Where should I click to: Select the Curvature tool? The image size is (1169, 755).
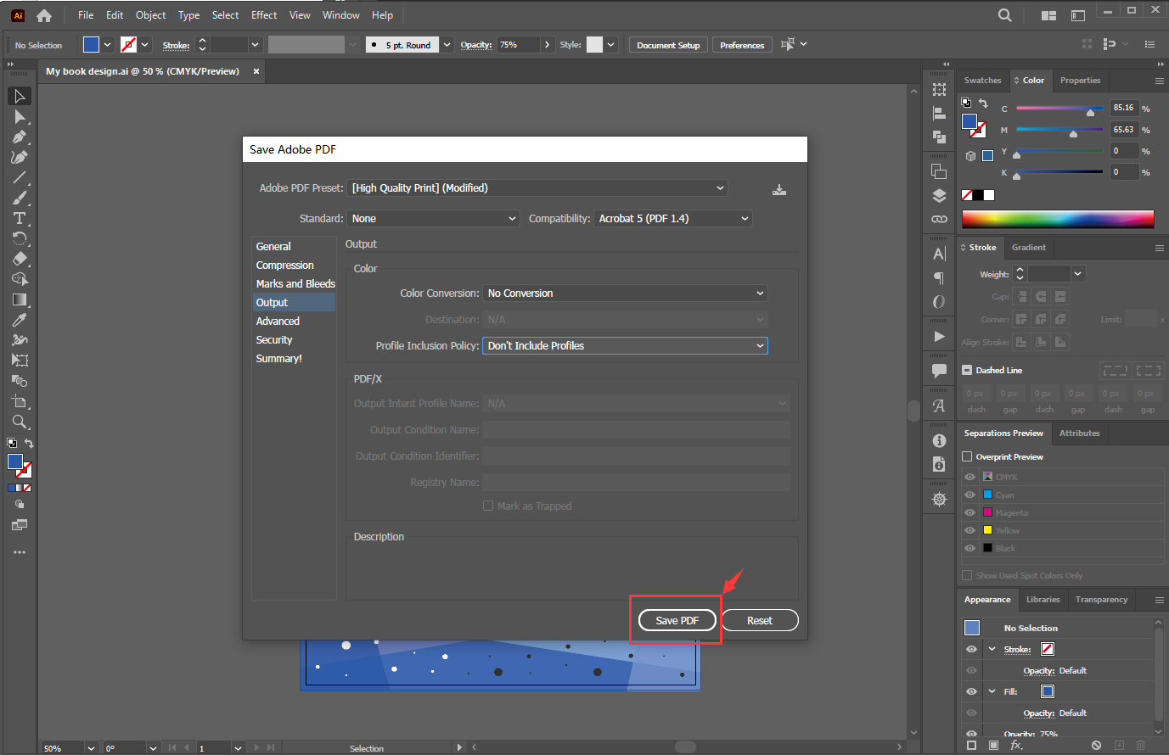tap(20, 157)
